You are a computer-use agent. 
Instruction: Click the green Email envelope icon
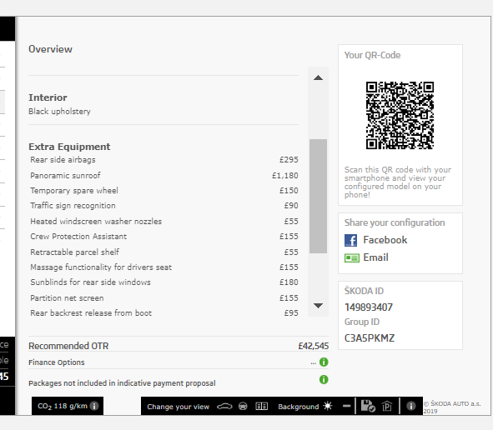[352, 257]
